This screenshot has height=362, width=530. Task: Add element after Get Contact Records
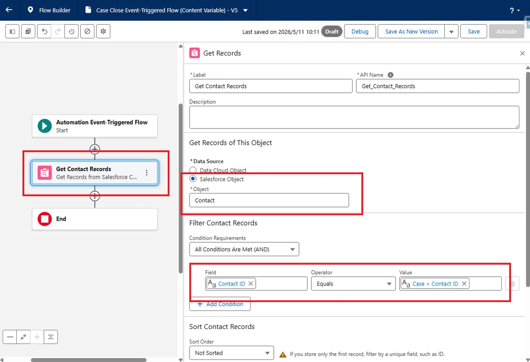point(95,196)
